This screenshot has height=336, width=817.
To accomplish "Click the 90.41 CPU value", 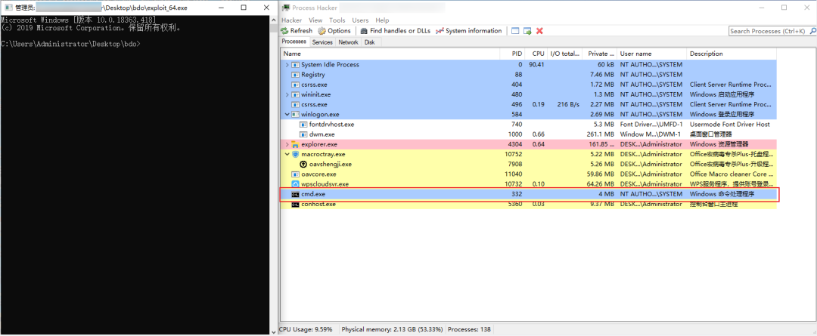I will (x=536, y=64).
